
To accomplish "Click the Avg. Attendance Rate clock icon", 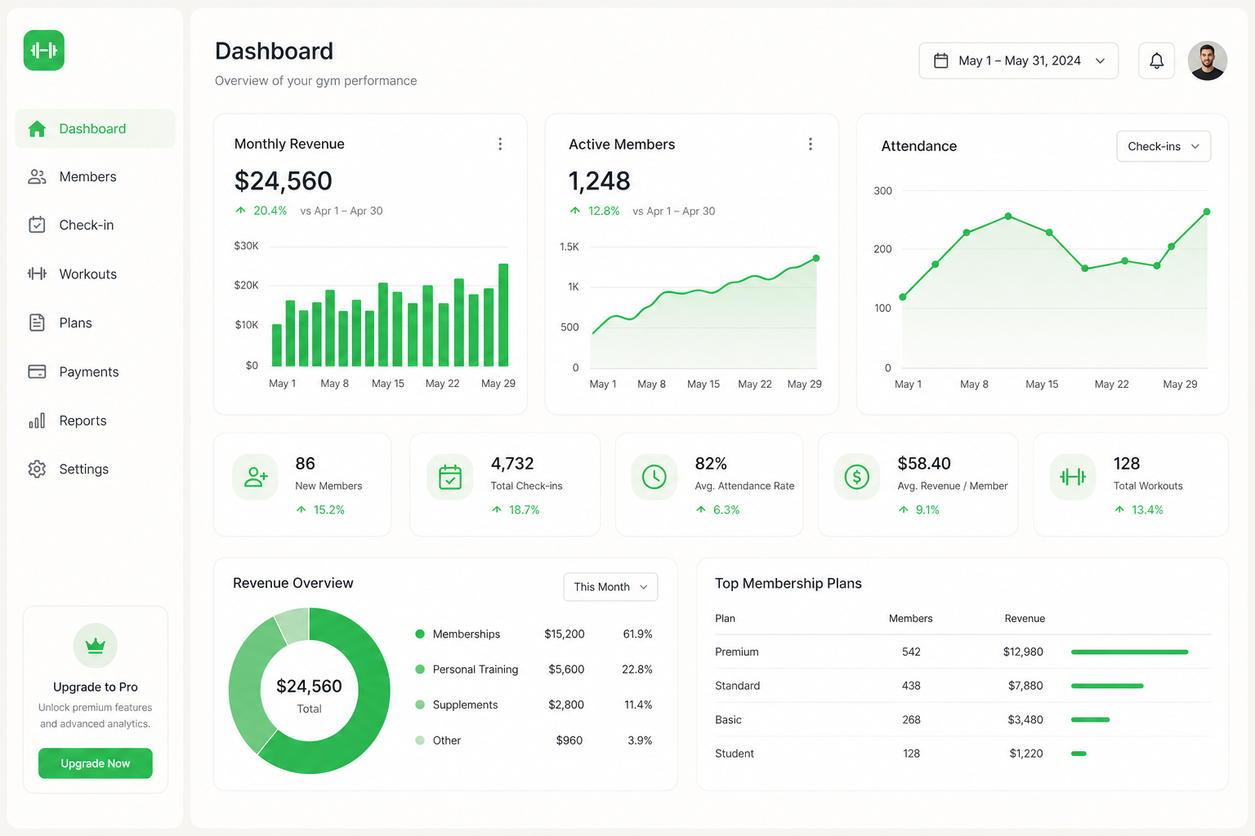I will click(x=654, y=477).
